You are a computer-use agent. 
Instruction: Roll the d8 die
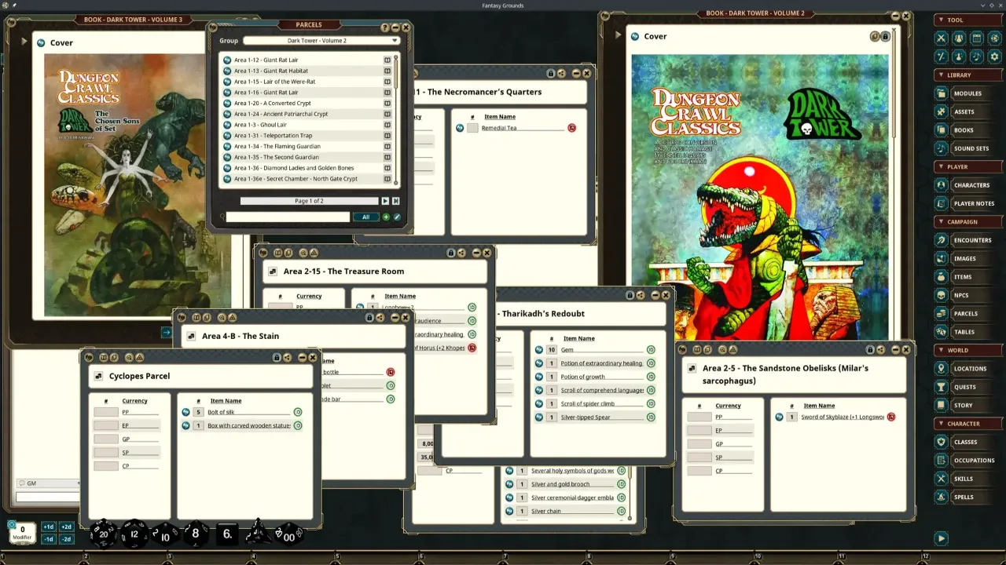[x=196, y=534]
